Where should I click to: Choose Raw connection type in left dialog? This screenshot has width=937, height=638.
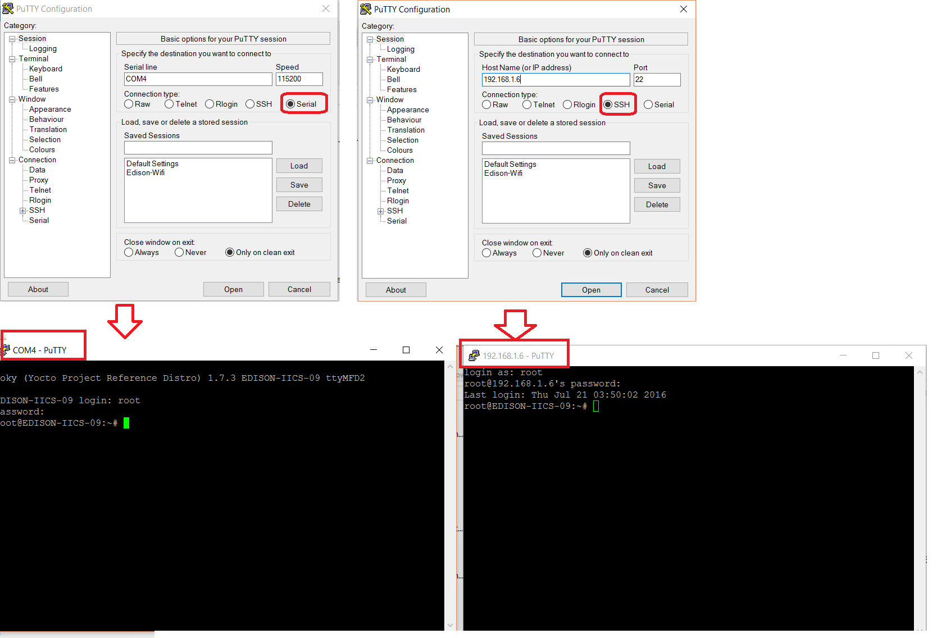click(x=129, y=104)
